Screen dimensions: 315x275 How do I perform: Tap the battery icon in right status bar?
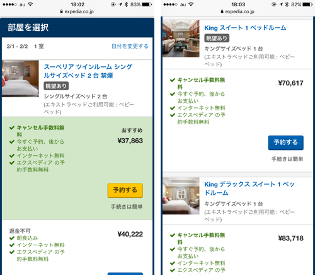307,4
